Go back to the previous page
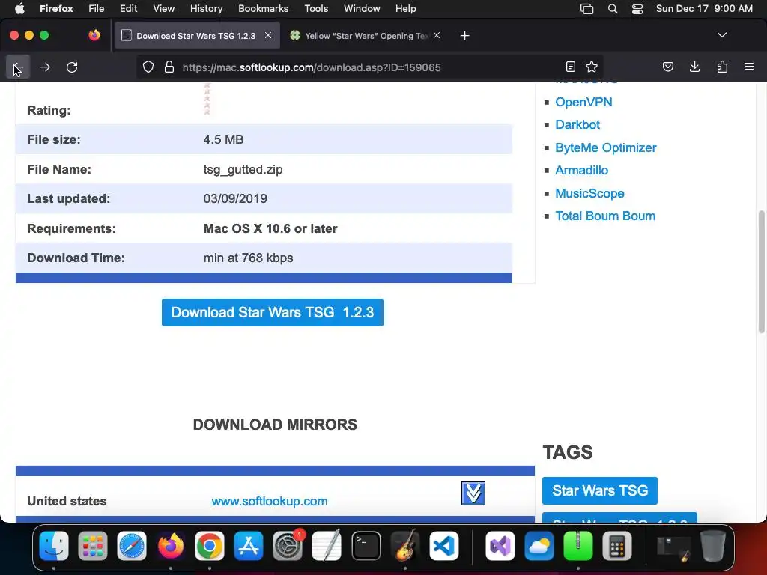 click(18, 67)
